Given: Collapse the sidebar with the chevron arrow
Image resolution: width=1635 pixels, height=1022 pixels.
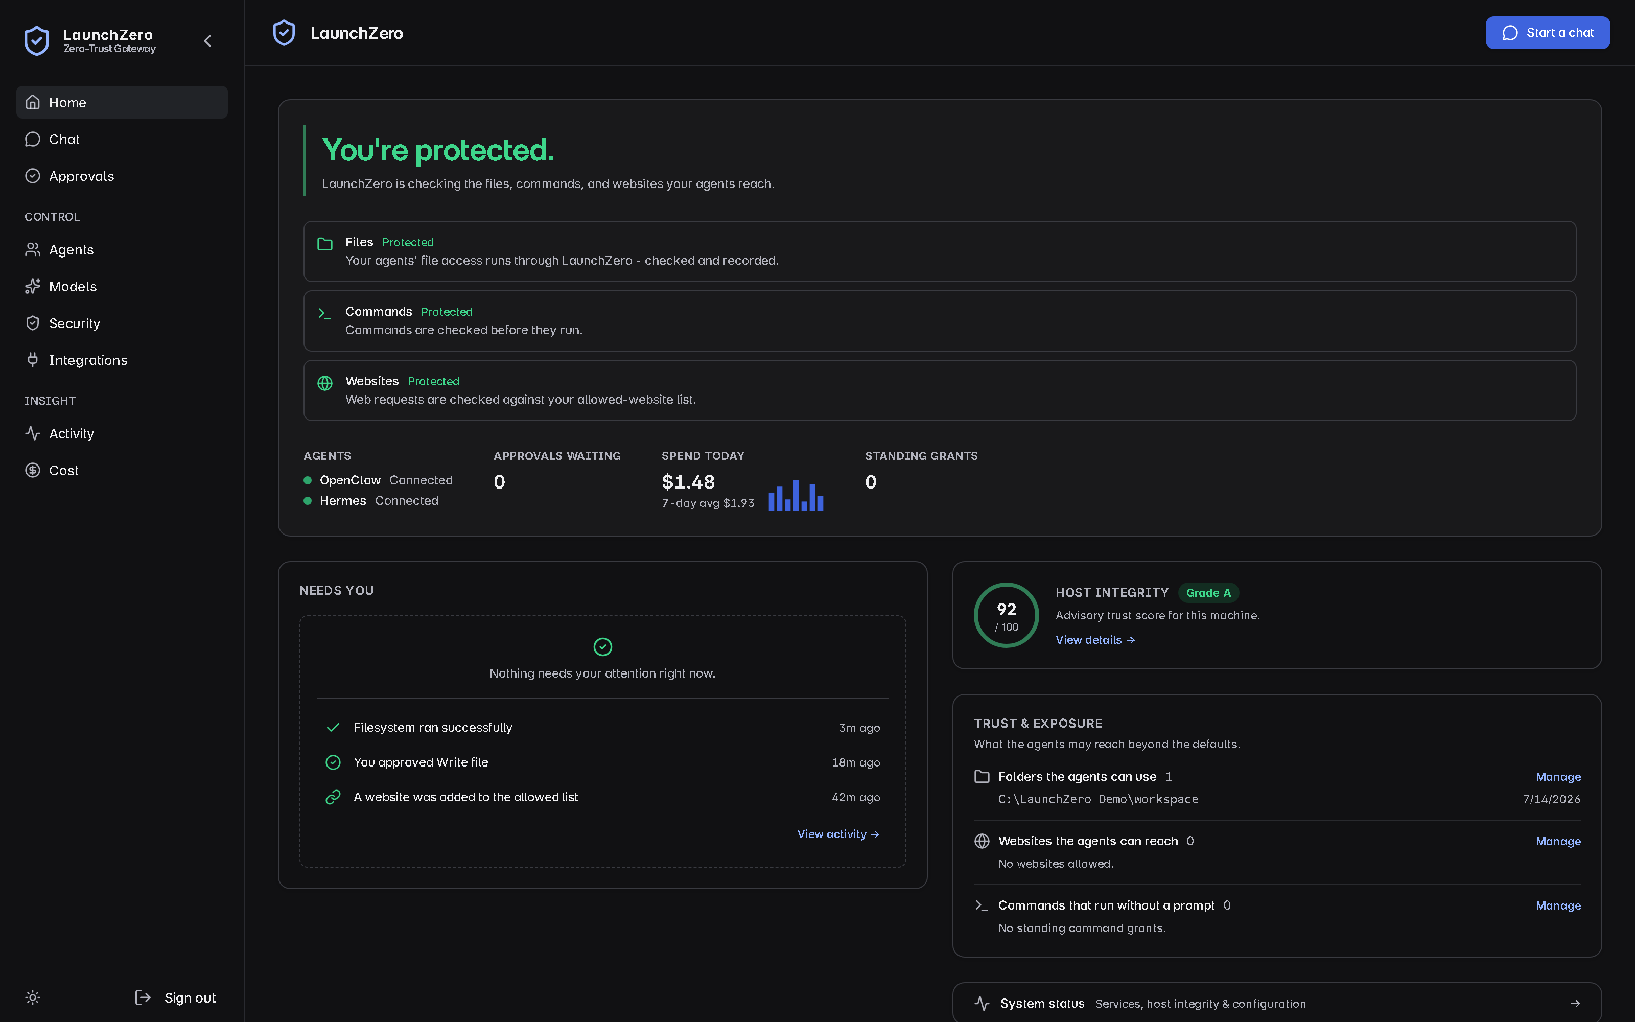Looking at the screenshot, I should tap(207, 41).
